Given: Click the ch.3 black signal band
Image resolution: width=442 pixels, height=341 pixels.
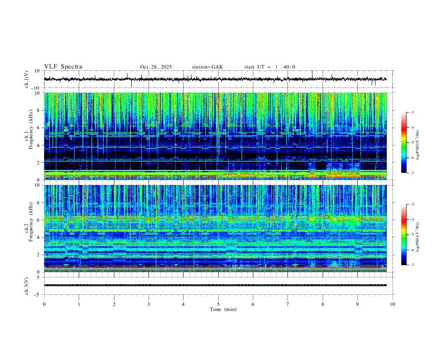Looking at the screenshot, I should tap(215, 285).
